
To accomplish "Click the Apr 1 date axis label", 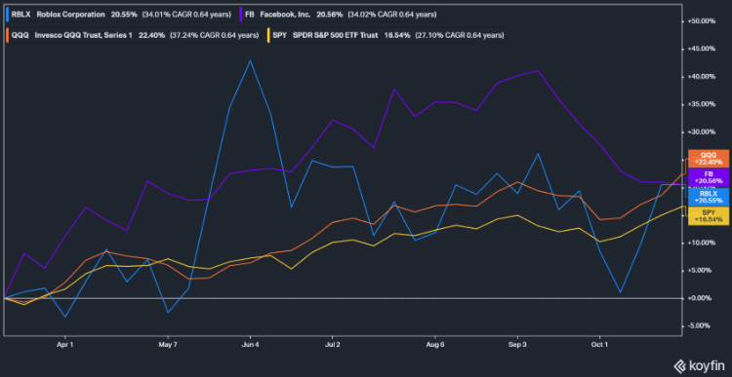I will [64, 345].
